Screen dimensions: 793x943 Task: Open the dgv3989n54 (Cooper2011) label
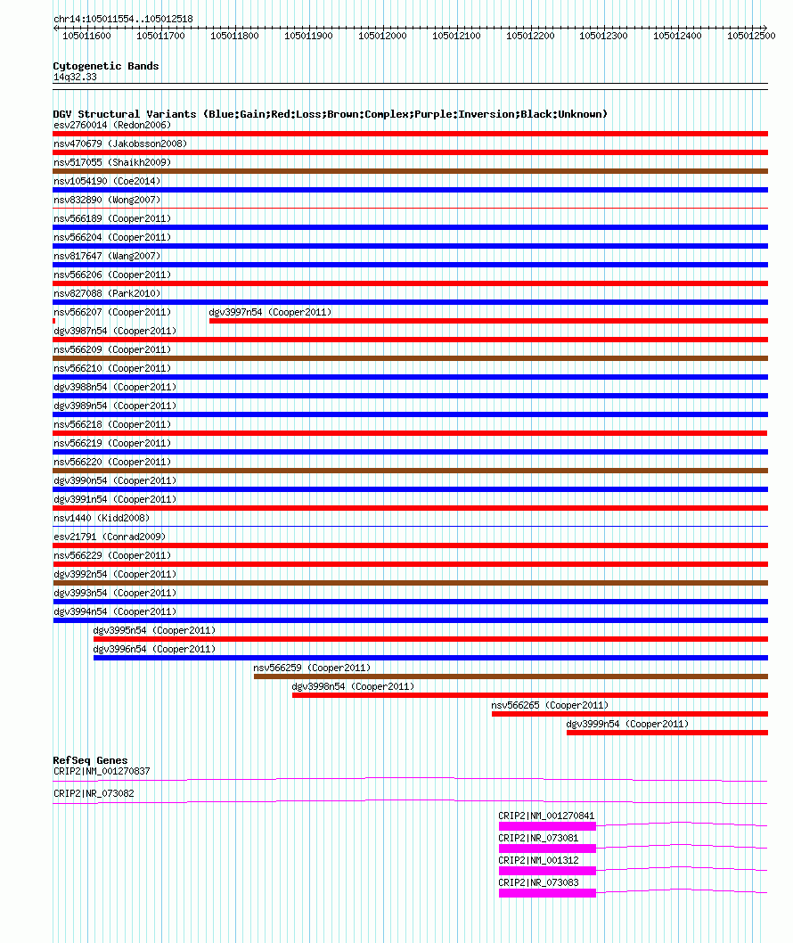tap(115, 406)
